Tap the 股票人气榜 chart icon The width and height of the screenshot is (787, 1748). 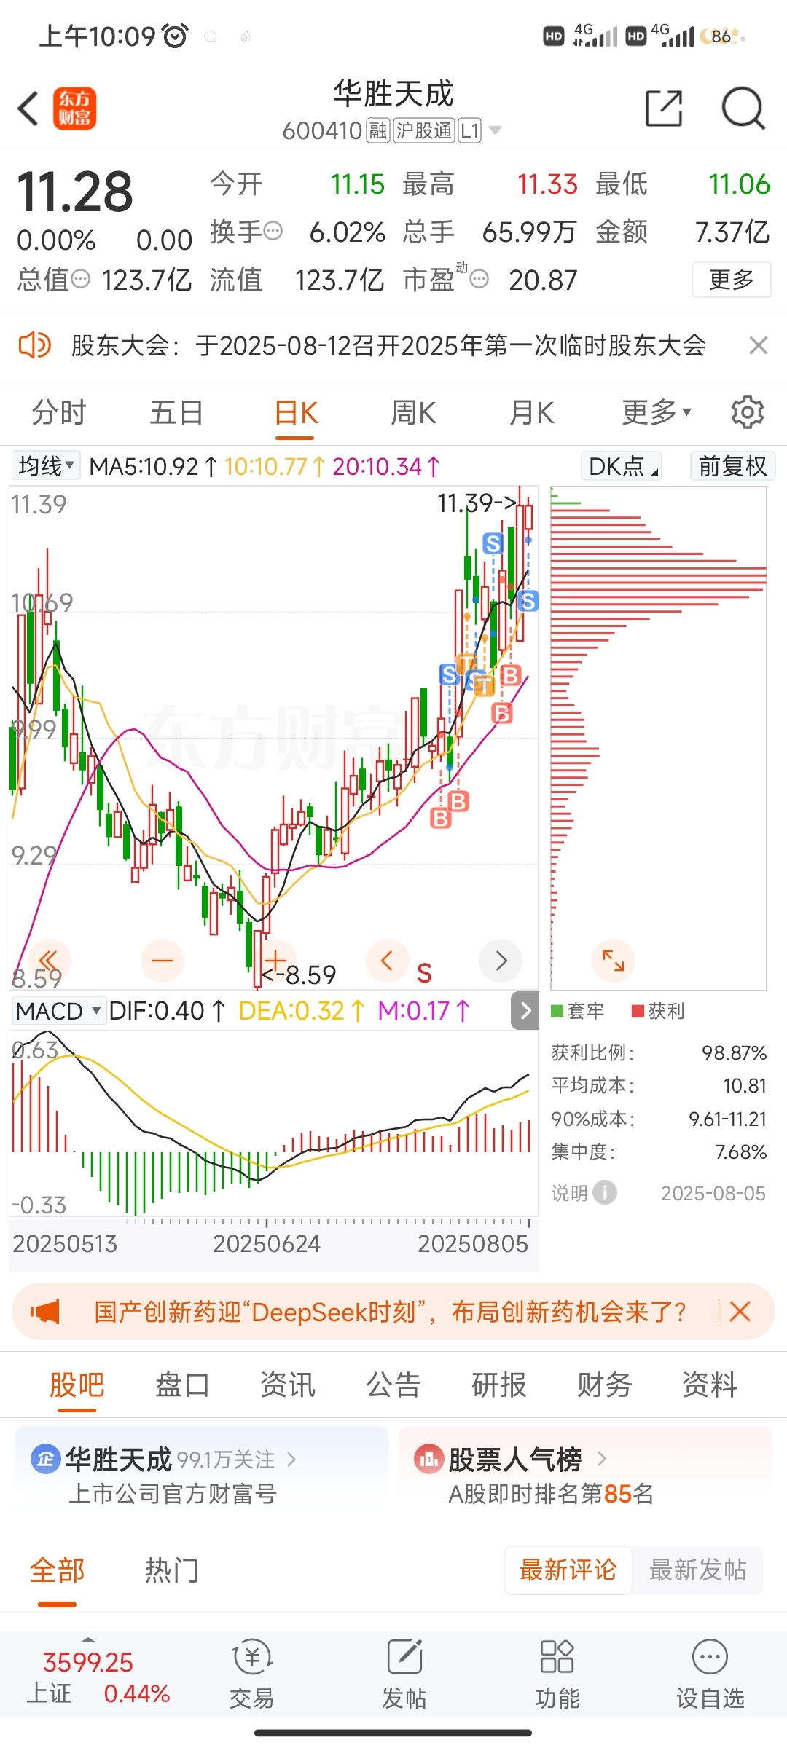(428, 1459)
